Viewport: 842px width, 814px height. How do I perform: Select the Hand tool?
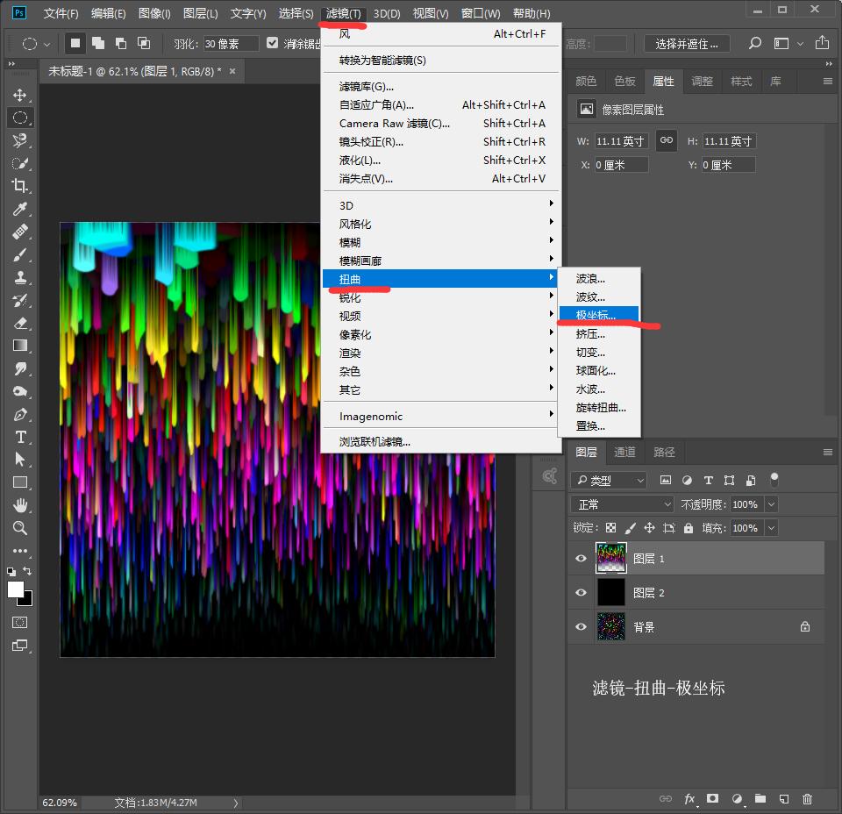[19, 505]
